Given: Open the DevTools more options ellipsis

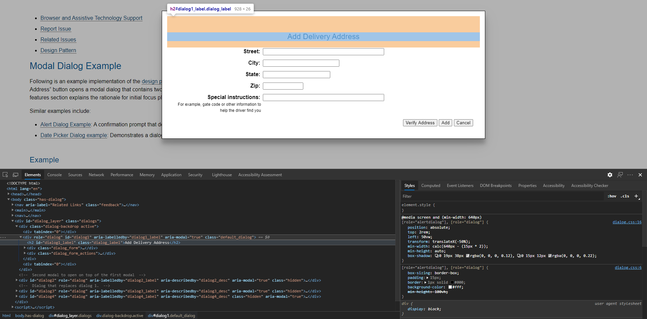Looking at the screenshot, I should [x=630, y=175].
